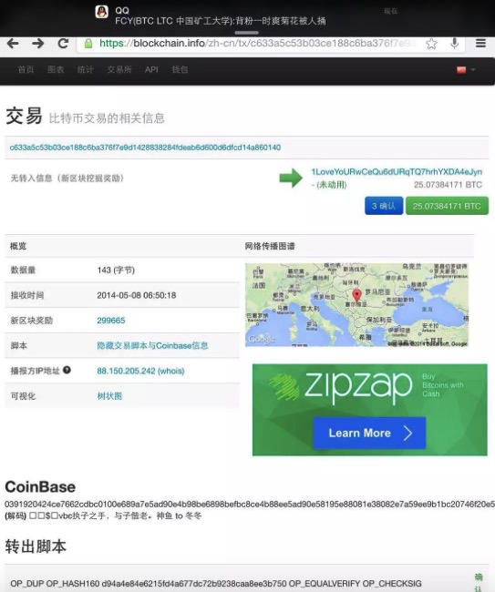Screen dimensions: 495x592
Task: Click the 概览 overview header
Action: pyautogui.click(x=18, y=246)
